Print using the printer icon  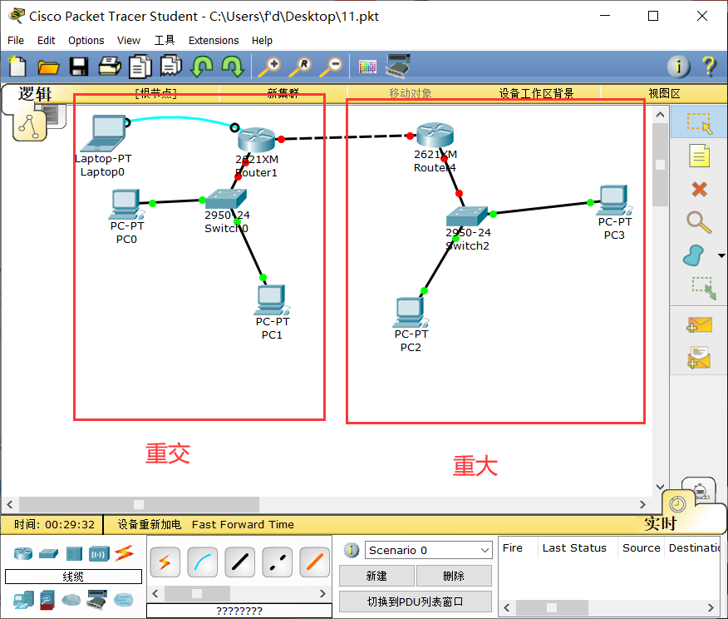[x=110, y=67]
